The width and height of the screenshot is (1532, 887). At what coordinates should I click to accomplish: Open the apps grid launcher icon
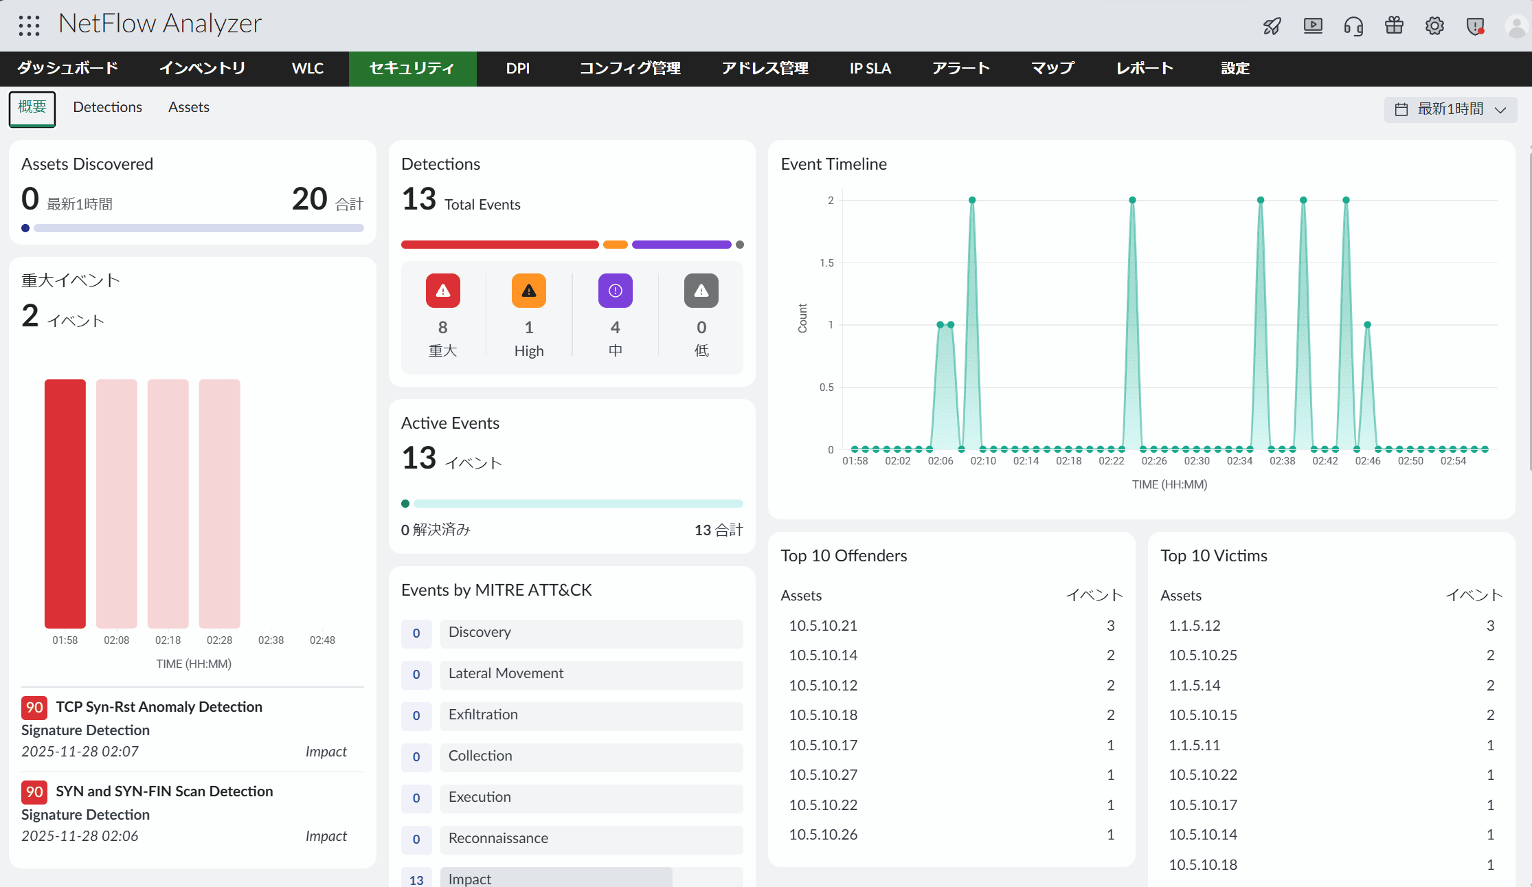[29, 25]
